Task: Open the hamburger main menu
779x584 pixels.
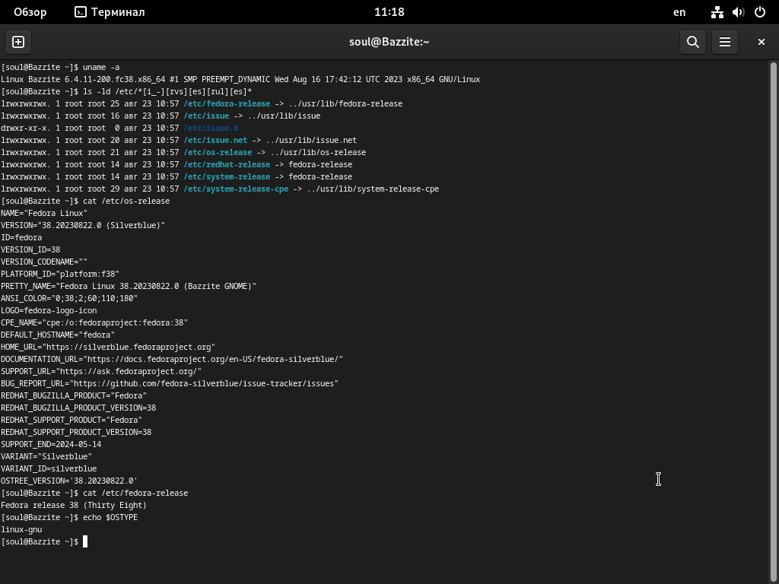Action: pyautogui.click(x=725, y=42)
